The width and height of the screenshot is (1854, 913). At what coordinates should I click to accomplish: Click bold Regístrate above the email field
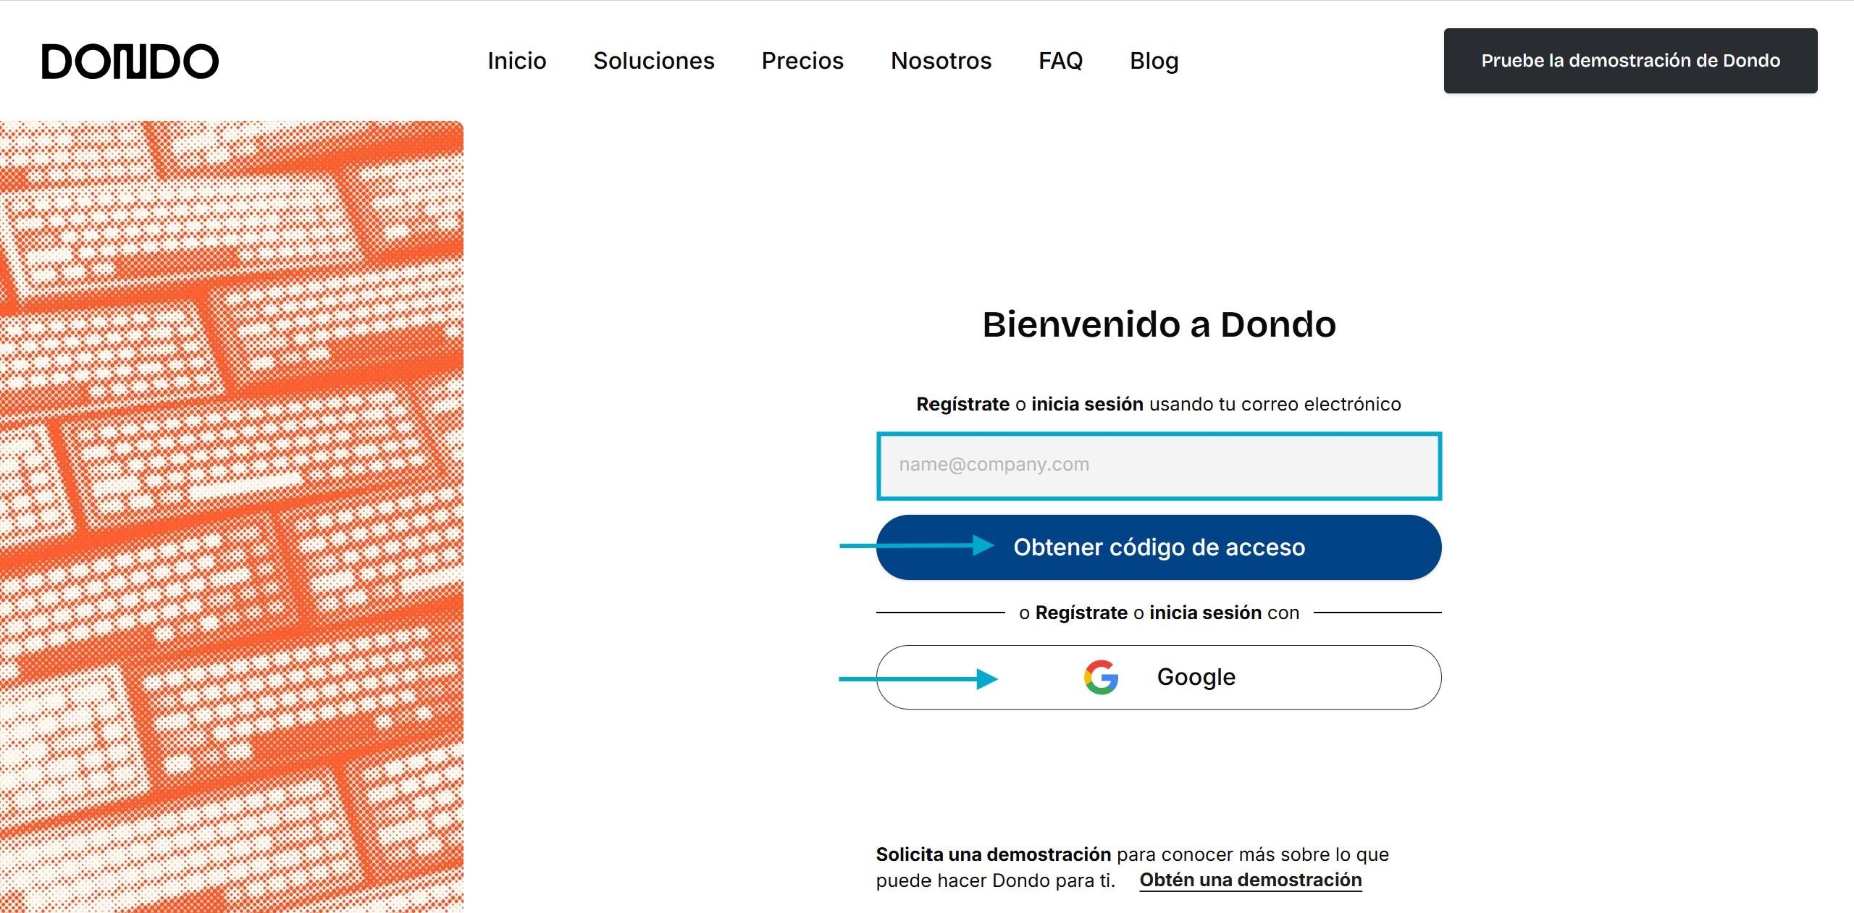962,404
